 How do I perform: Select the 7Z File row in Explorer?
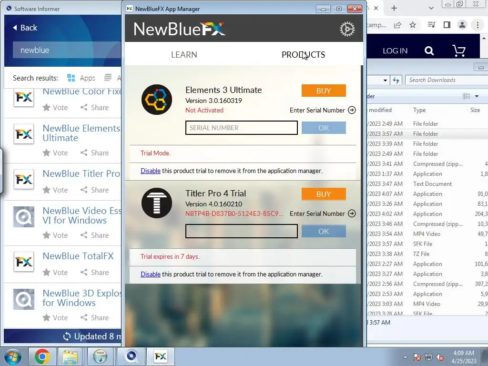[x=427, y=254]
